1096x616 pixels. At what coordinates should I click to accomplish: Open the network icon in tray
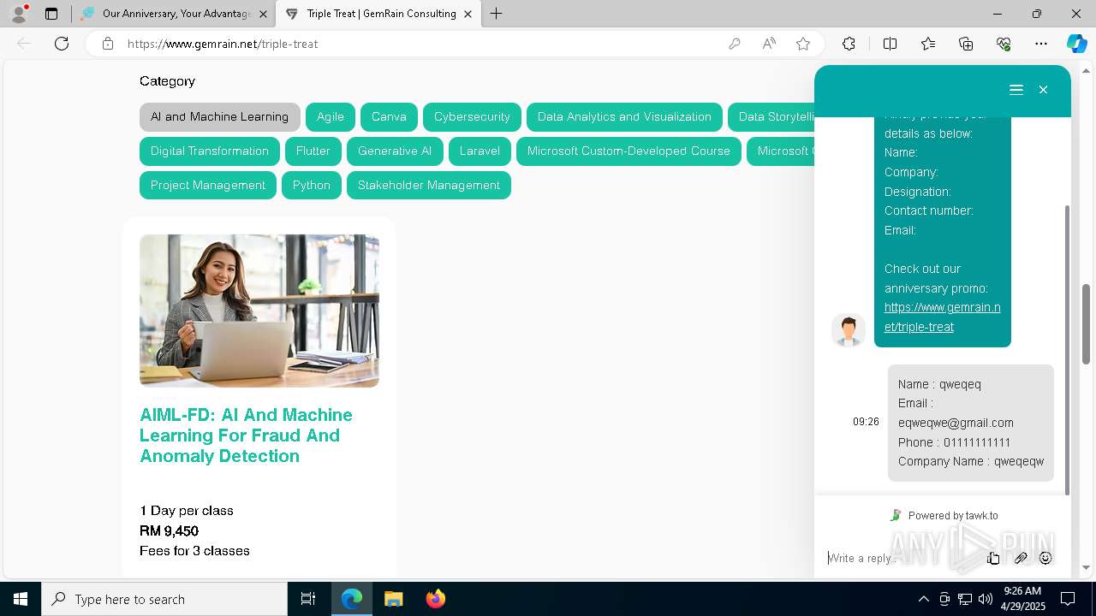(x=965, y=599)
